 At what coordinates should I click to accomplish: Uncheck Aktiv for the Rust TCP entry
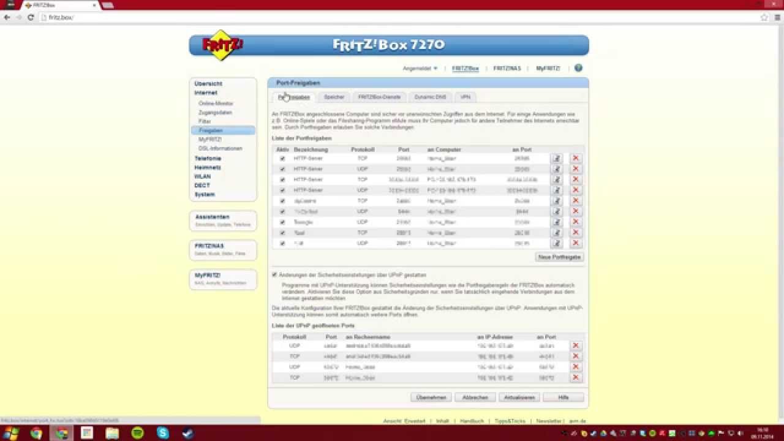coord(282,233)
